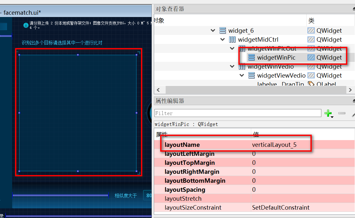Viewport: 355px width, 218px height.
Task: Click QWidget class icon for widgetWinPic
Action: 311,57
